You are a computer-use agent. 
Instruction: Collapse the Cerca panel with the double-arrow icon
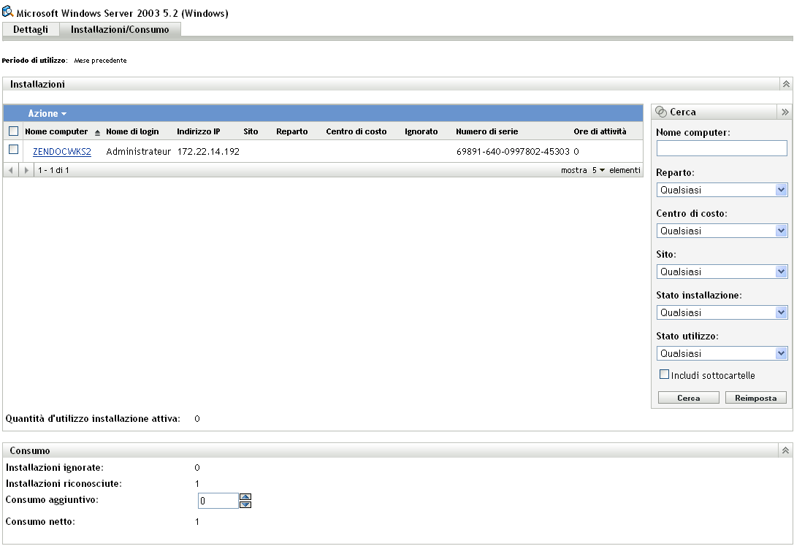[x=785, y=112]
